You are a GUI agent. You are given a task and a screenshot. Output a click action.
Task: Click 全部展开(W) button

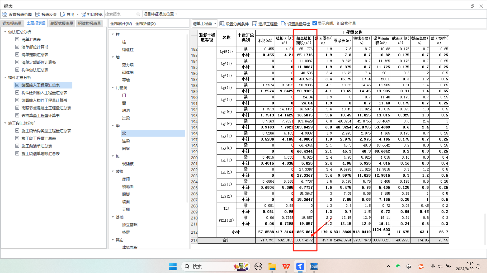121,24
